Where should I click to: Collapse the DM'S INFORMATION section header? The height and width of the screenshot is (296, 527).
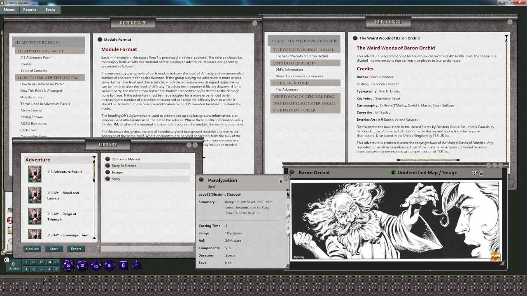(305, 63)
